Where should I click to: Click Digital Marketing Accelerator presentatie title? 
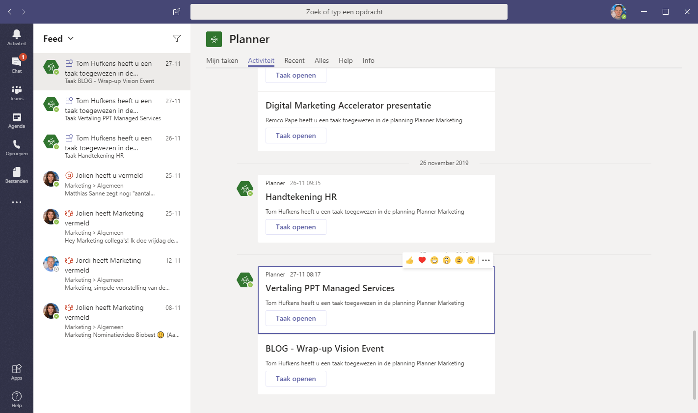[x=348, y=106]
